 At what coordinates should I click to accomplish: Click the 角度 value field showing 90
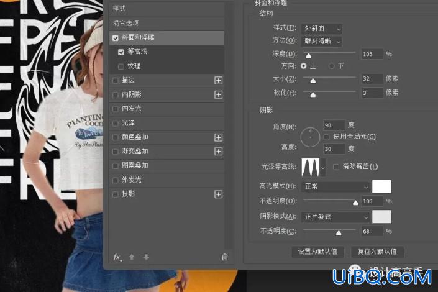[x=334, y=125]
